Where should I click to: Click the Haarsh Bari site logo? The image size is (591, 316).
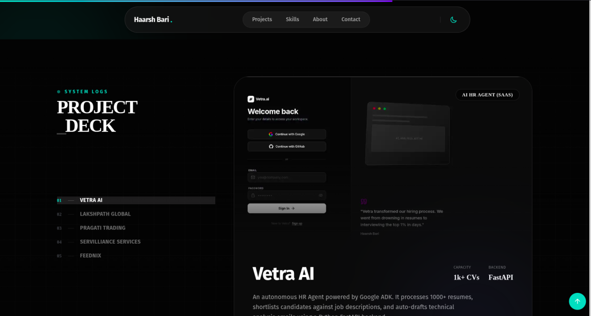tap(153, 20)
